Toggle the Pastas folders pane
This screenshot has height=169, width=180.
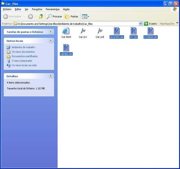(71, 17)
